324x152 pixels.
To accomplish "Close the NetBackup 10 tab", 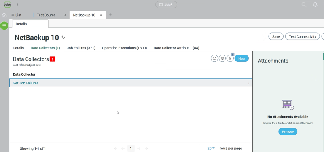I will tap(101, 15).
